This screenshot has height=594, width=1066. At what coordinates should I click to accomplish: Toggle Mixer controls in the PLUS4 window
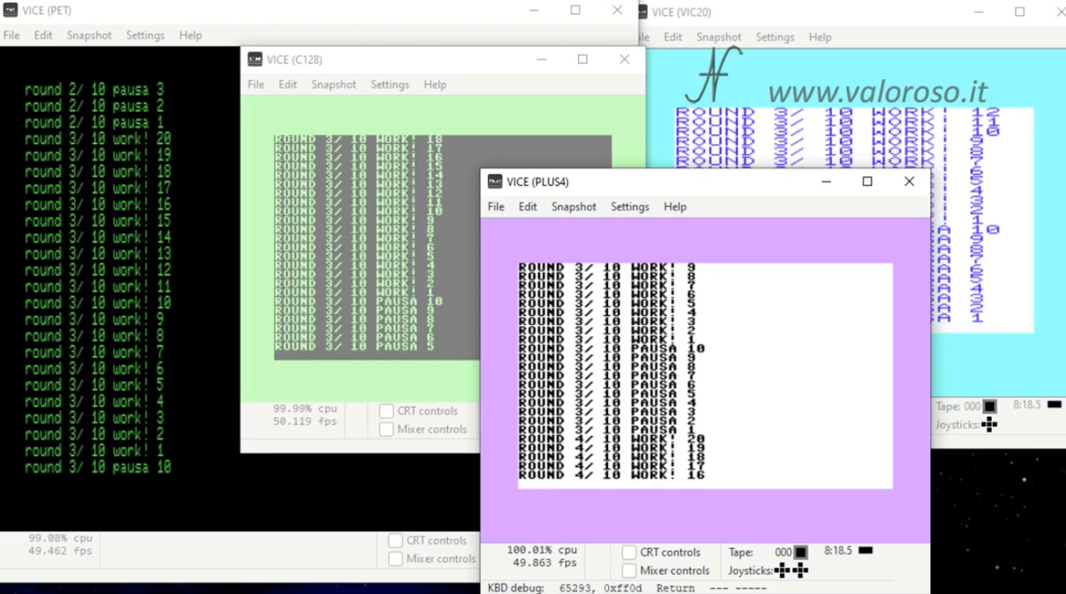(x=630, y=571)
